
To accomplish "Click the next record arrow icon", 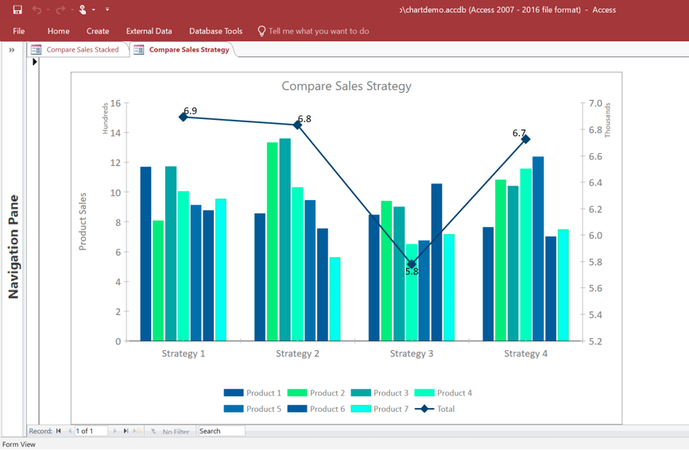I will click(x=114, y=431).
